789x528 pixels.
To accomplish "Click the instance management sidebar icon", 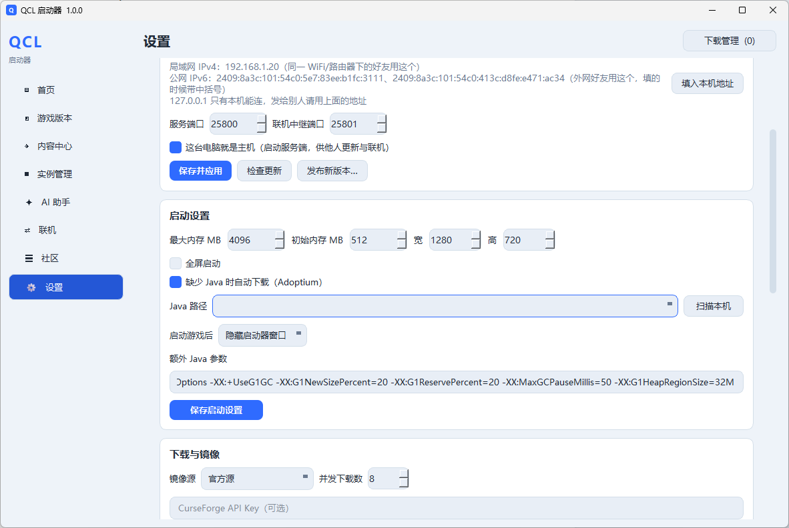I will (x=27, y=174).
